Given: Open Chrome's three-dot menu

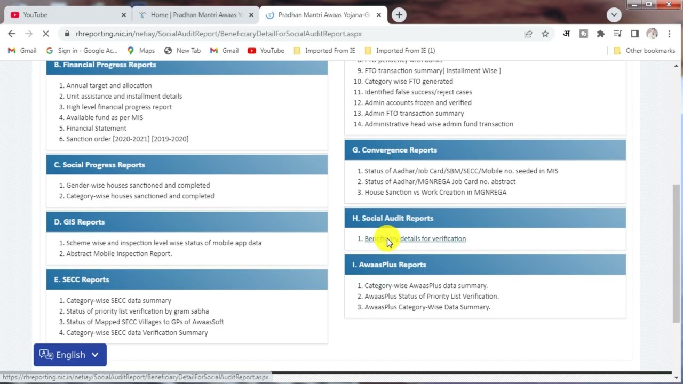Looking at the screenshot, I should pos(669,34).
